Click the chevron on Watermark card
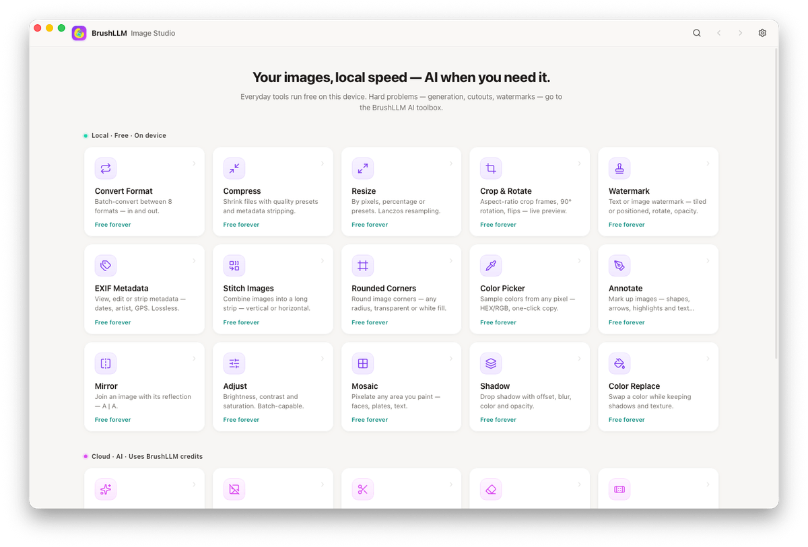Screen dimensions: 808x547 coord(708,163)
